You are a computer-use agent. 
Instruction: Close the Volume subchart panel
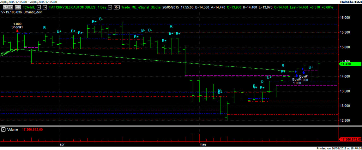pyautogui.click(x=3, y=129)
